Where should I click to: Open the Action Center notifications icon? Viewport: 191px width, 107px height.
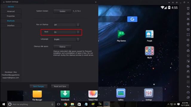tap(178, 104)
